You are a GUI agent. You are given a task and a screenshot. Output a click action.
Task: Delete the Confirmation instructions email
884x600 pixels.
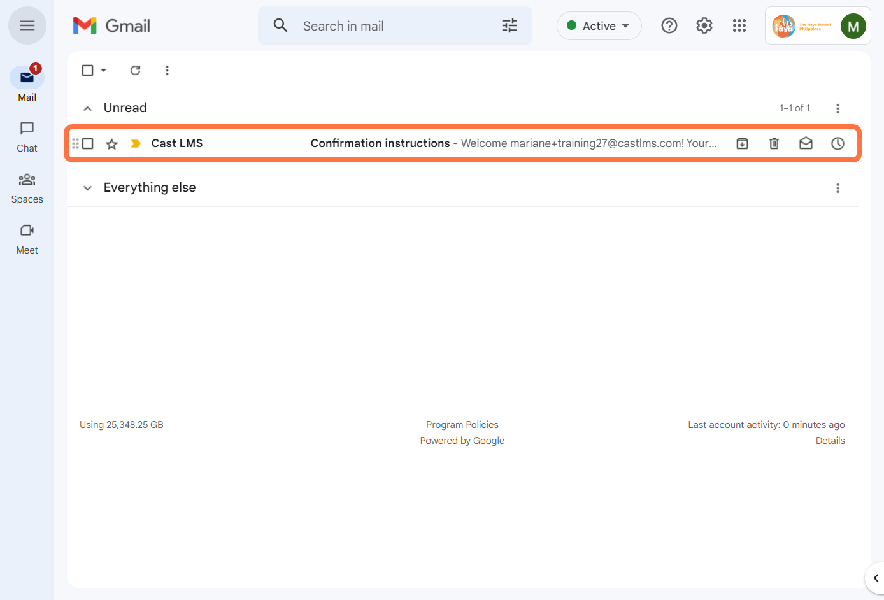tap(774, 144)
